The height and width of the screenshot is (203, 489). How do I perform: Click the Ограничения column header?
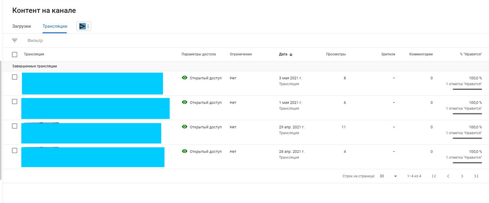coord(241,55)
